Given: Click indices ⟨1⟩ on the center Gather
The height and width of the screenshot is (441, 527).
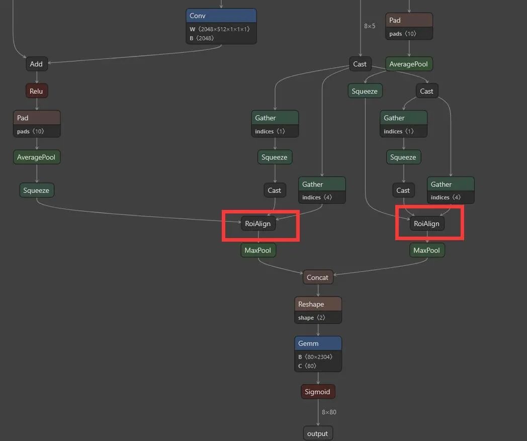Looking at the screenshot, I should pos(270,131).
